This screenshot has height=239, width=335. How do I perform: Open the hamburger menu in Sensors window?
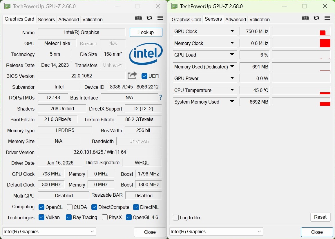coord(327,18)
